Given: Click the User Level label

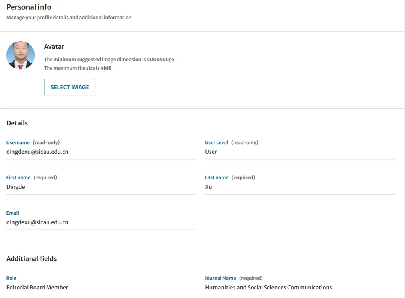Looking at the screenshot, I should [216, 143].
